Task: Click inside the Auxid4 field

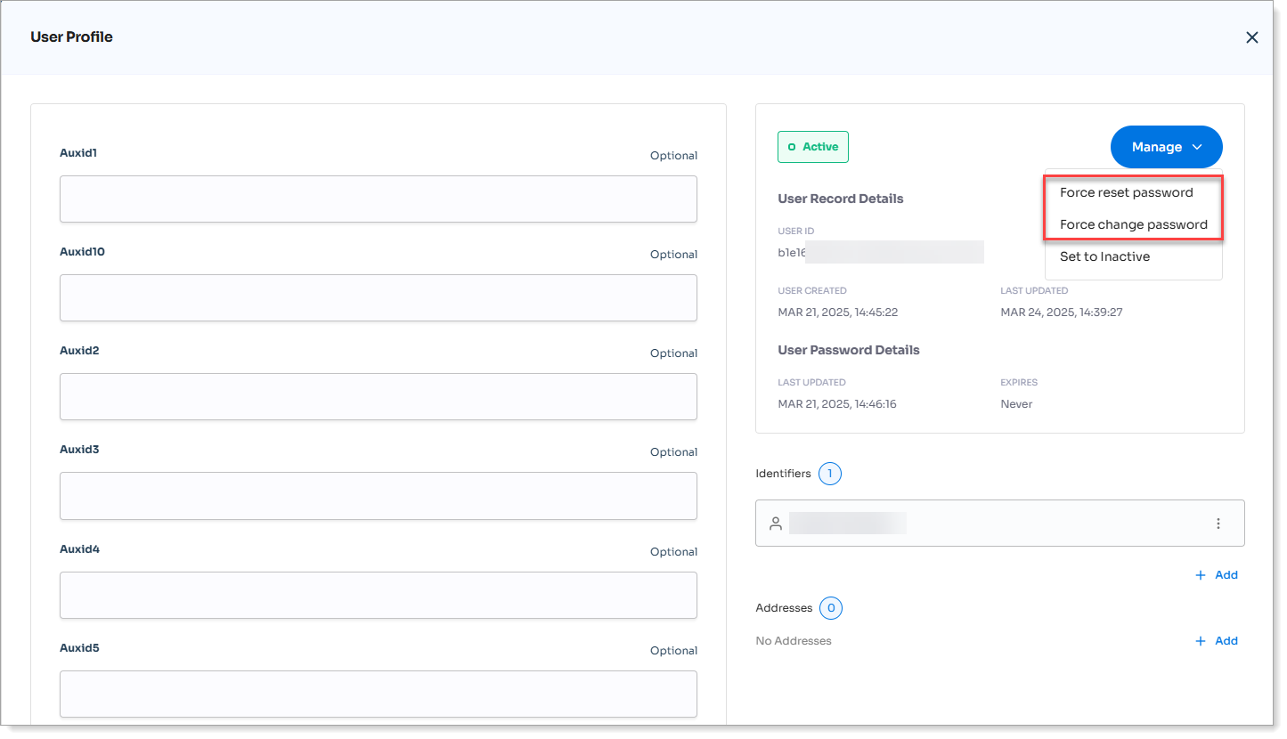Action: (378, 595)
